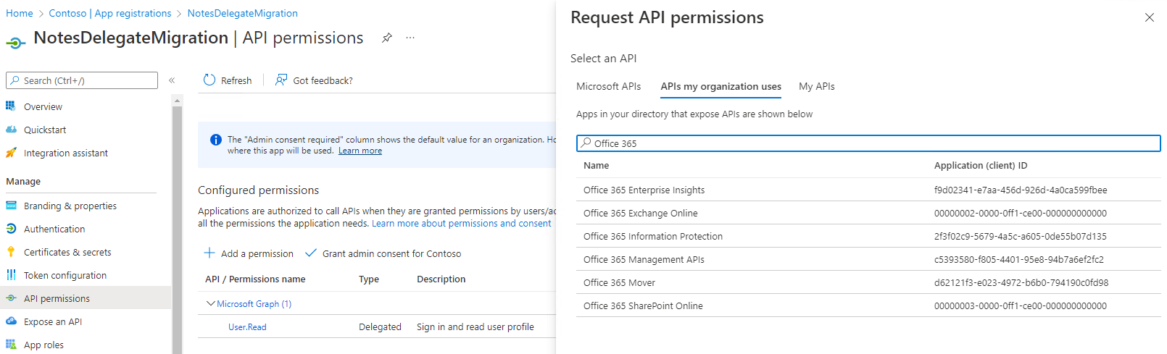Select Office 365 Exchange Online API

pyautogui.click(x=640, y=213)
